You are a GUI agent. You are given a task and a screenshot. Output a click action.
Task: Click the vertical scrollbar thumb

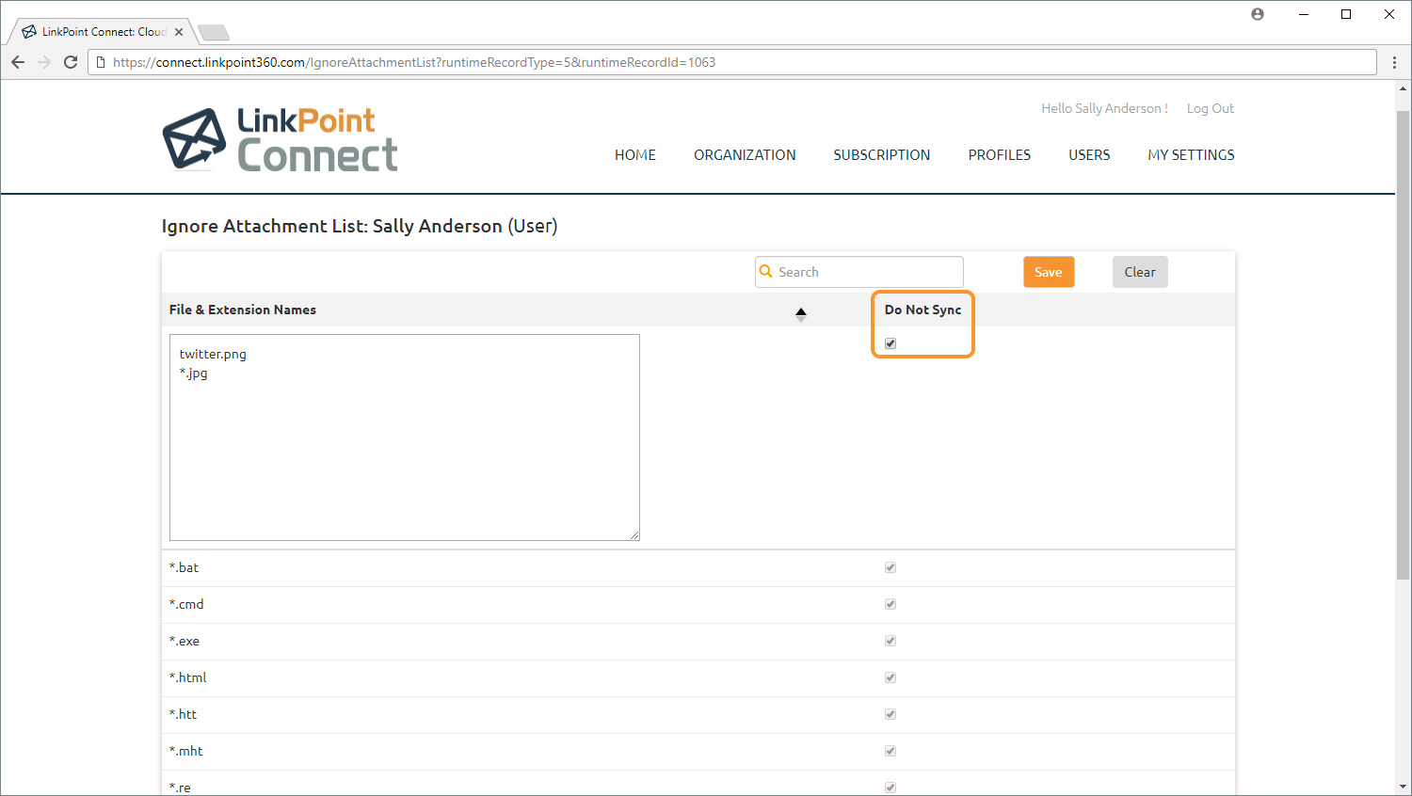pyautogui.click(x=1403, y=343)
